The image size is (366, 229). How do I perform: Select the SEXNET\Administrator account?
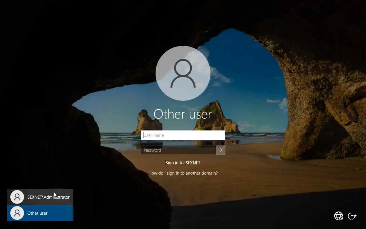[40, 197]
